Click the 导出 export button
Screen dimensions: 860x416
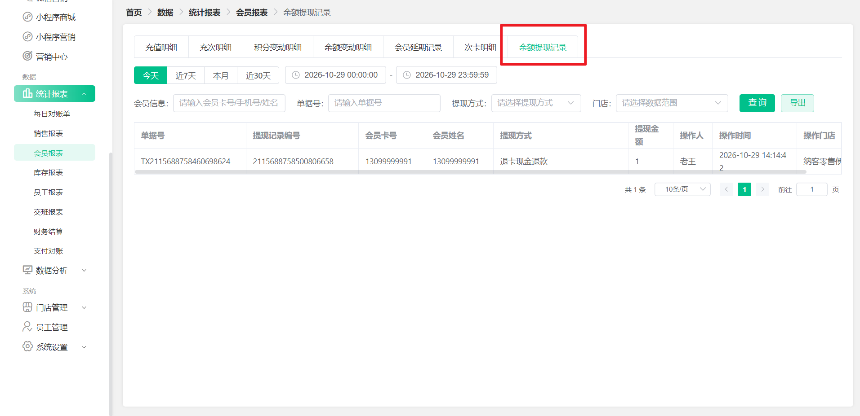click(x=798, y=103)
